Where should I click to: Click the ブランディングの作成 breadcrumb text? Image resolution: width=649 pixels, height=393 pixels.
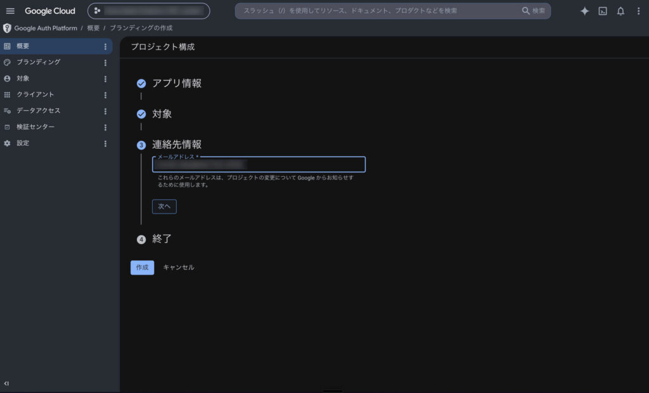click(141, 28)
